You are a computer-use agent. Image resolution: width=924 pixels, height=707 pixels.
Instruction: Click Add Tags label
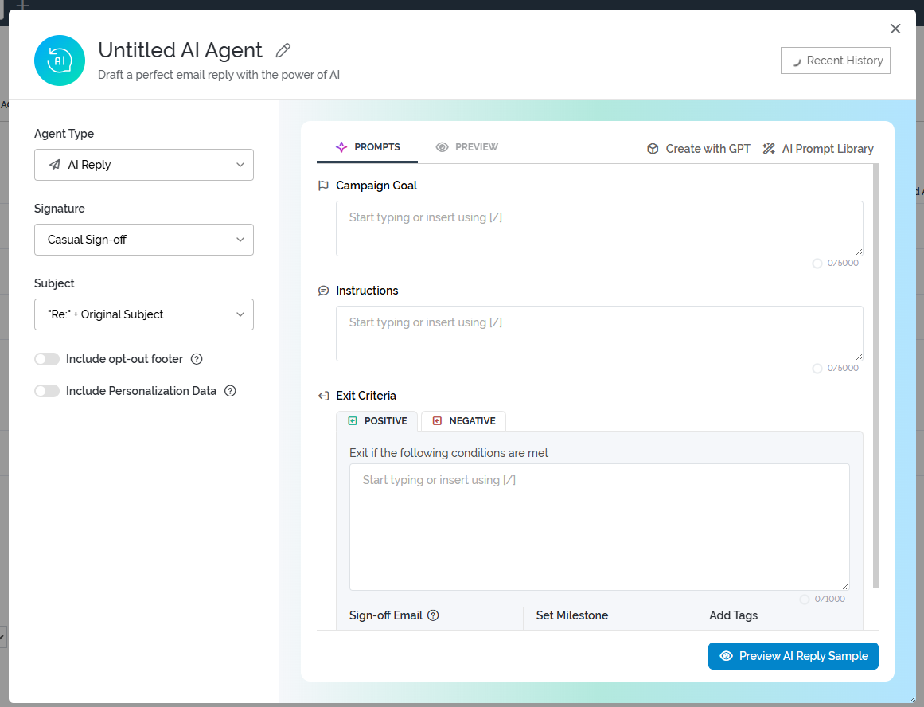click(x=734, y=615)
